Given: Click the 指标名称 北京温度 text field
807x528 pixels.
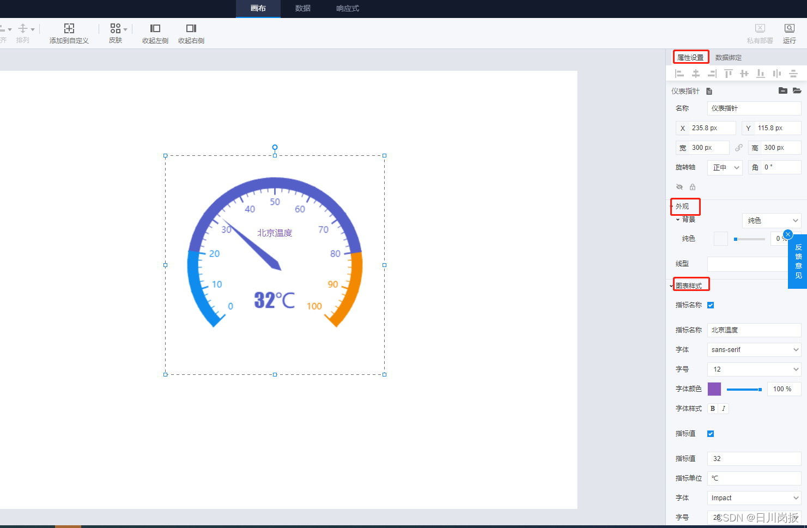Looking at the screenshot, I should [754, 330].
